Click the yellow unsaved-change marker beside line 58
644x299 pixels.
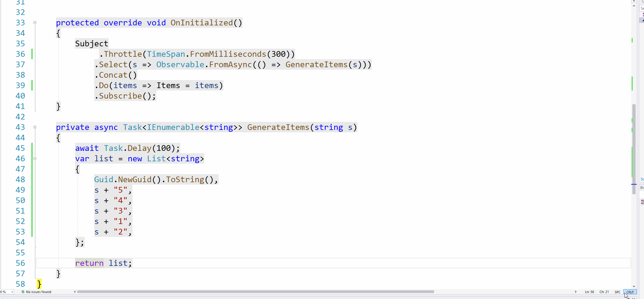click(39, 284)
